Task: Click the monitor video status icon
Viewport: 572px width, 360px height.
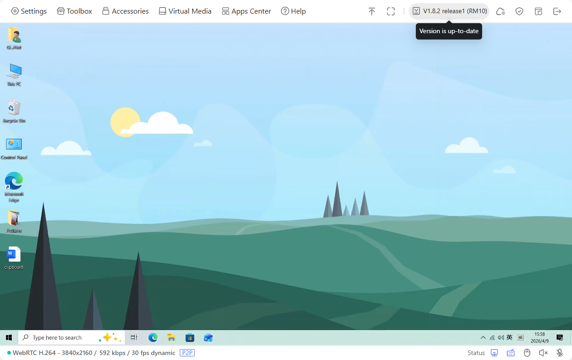Action: 494,353
